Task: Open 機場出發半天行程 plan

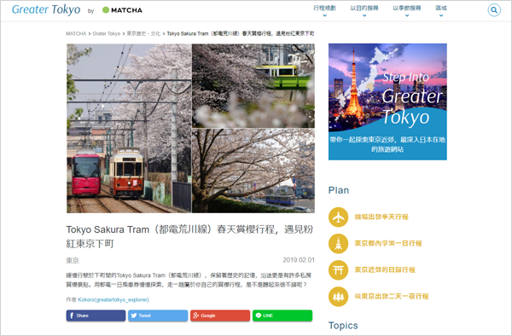Action: pyautogui.click(x=381, y=217)
